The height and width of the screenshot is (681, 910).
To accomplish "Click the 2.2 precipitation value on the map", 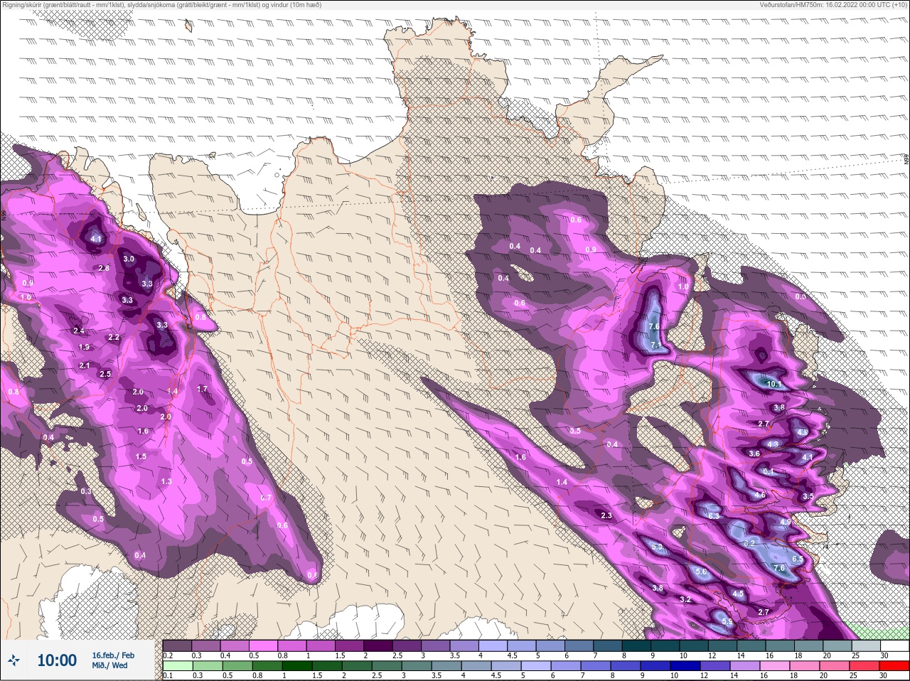I will pos(114,338).
